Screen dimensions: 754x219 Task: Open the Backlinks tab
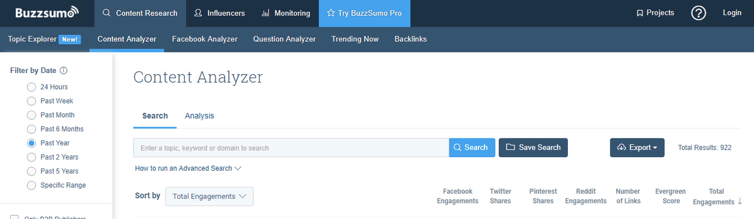coord(411,39)
